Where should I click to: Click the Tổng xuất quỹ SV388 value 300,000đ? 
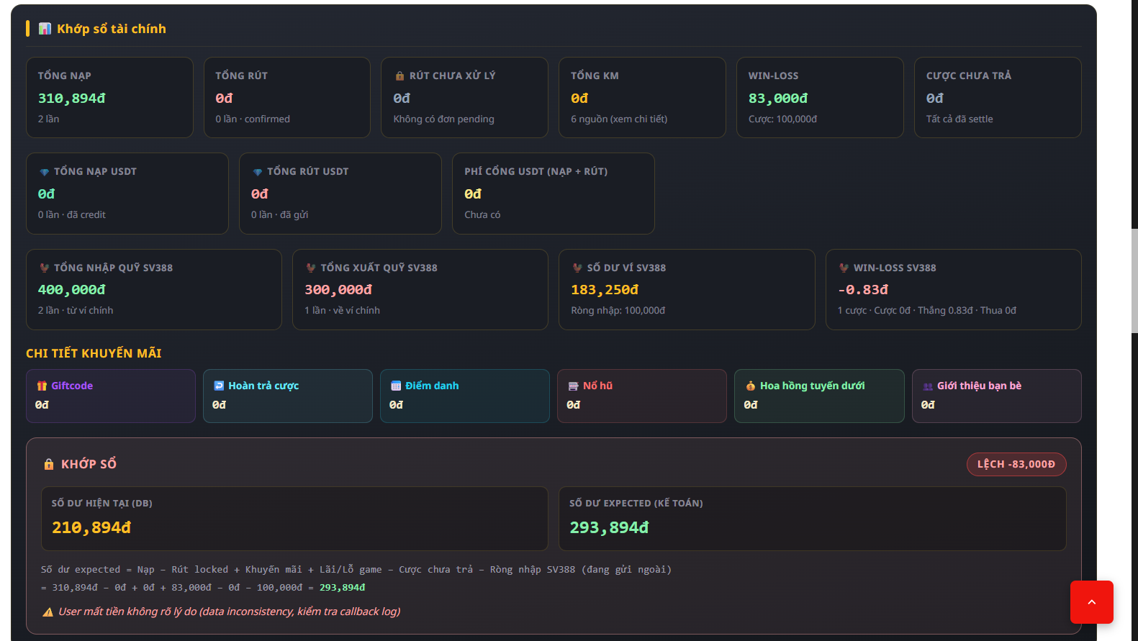click(338, 290)
